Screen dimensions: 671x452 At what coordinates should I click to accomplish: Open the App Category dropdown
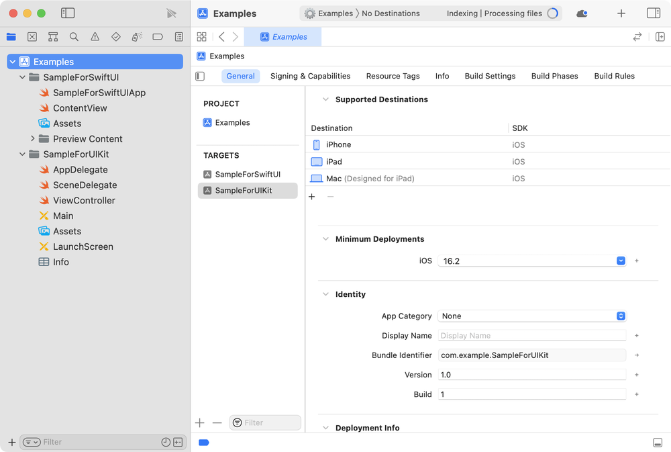[532, 316]
